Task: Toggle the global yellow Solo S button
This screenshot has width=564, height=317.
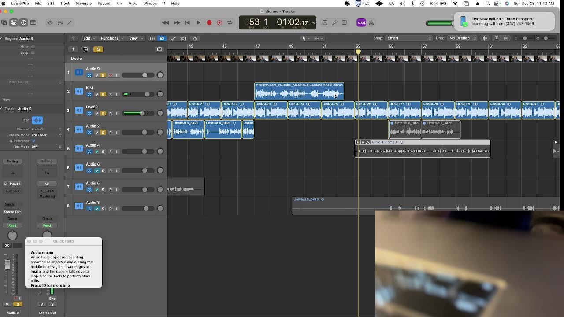Action: tap(98, 49)
